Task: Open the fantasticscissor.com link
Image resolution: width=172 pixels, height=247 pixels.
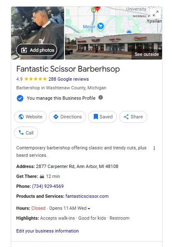Action: 87,196
